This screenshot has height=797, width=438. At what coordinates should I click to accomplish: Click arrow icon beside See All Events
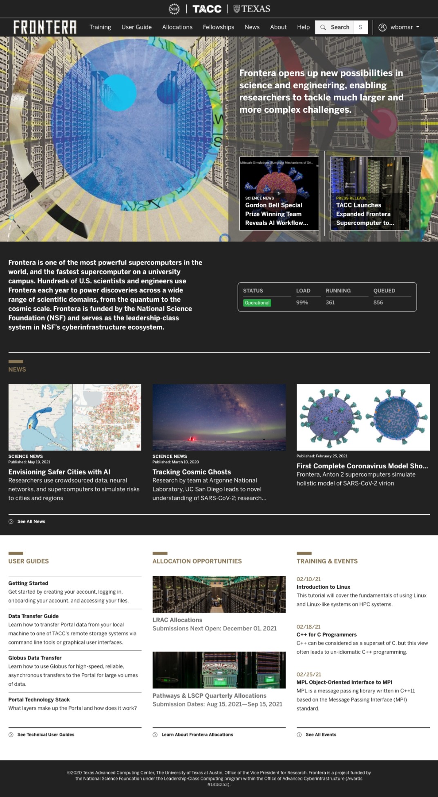(299, 735)
